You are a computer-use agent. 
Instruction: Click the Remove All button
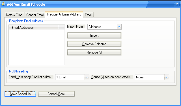point(94,52)
